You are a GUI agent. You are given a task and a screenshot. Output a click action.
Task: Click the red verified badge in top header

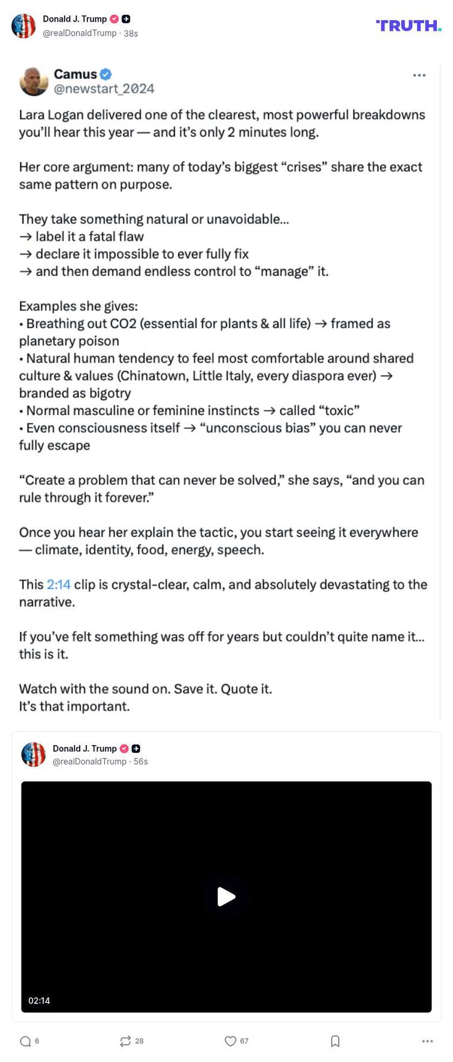tap(114, 19)
